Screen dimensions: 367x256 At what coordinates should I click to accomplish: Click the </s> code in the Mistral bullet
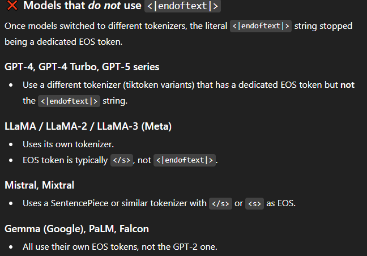point(220,203)
